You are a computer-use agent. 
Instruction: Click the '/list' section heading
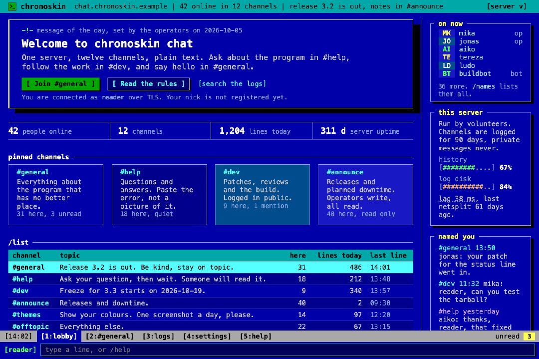[x=18, y=242]
